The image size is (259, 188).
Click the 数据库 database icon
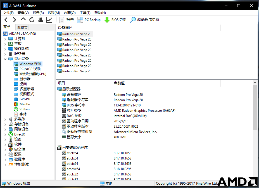tap(11, 160)
